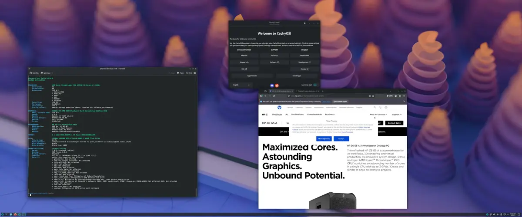
Task: Bookmark the page with the star icon
Action: pyautogui.click(x=373, y=96)
